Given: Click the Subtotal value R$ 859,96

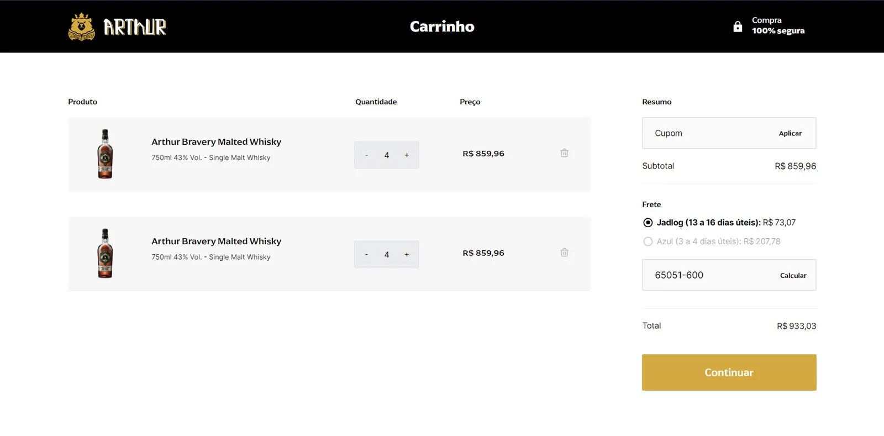Looking at the screenshot, I should [x=795, y=166].
